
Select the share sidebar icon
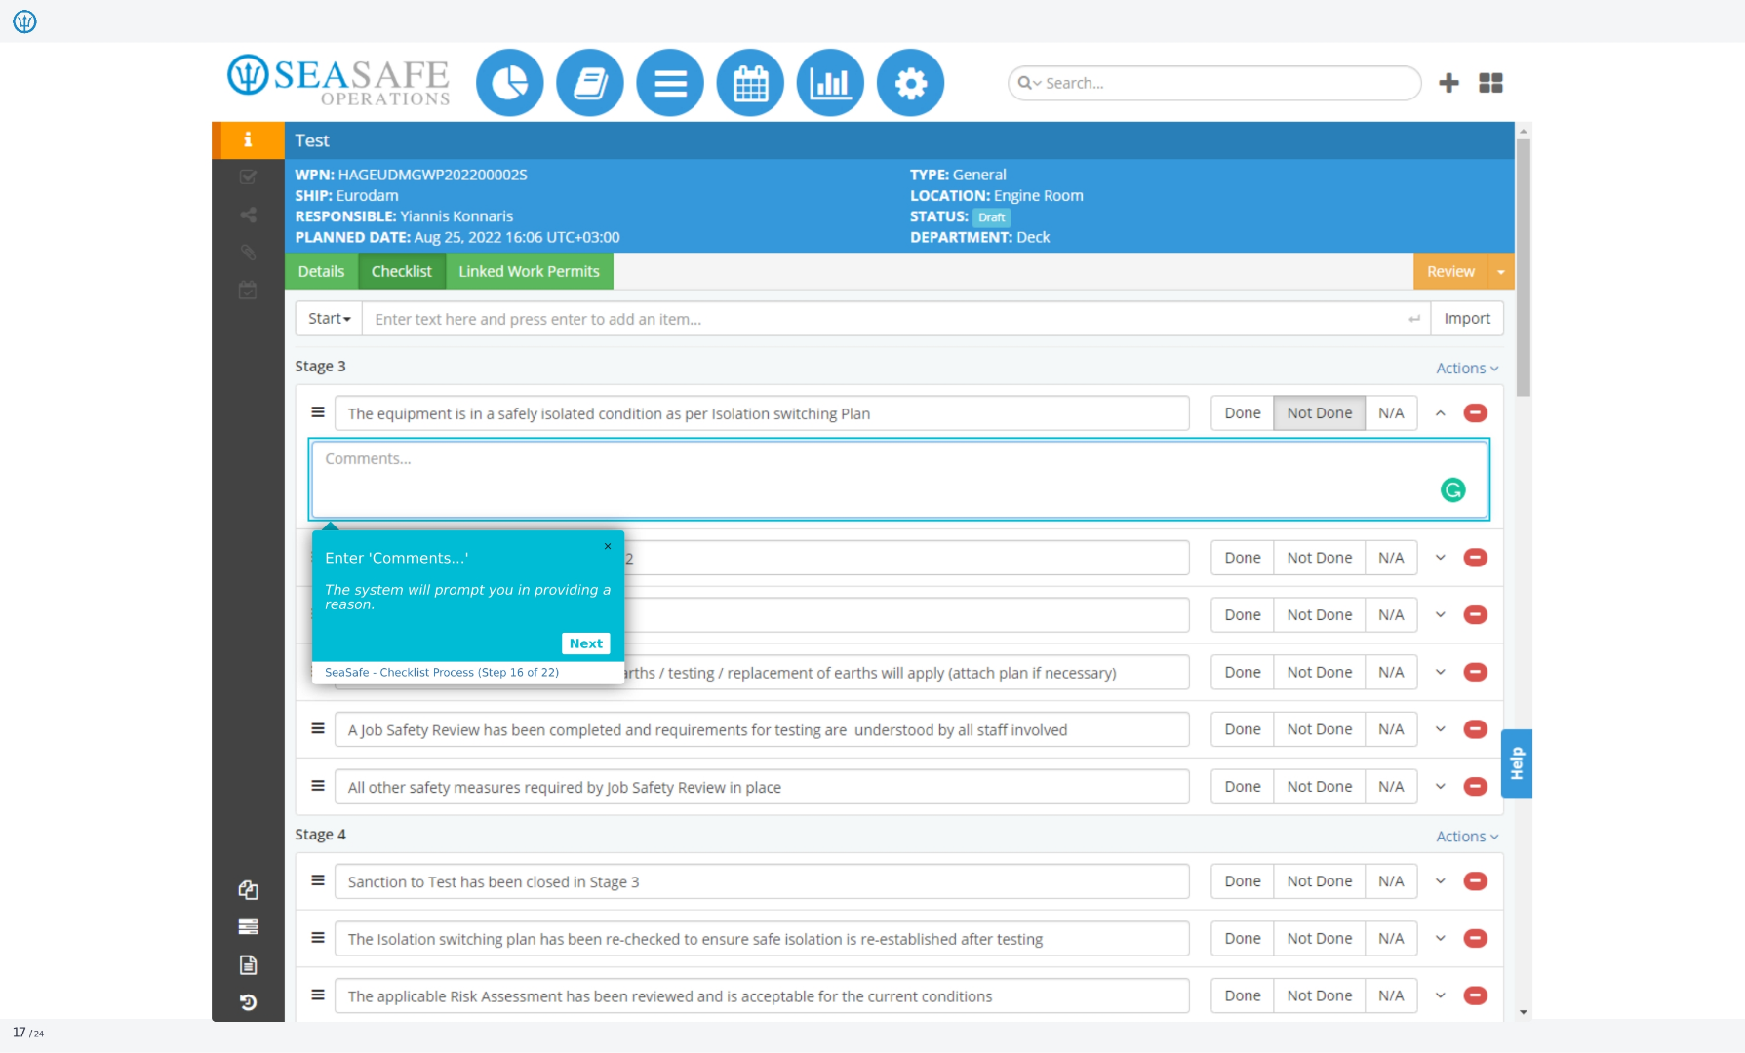tap(248, 214)
